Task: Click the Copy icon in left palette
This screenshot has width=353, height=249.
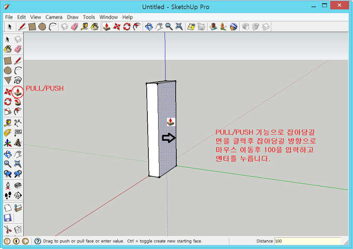Action: 18,230
